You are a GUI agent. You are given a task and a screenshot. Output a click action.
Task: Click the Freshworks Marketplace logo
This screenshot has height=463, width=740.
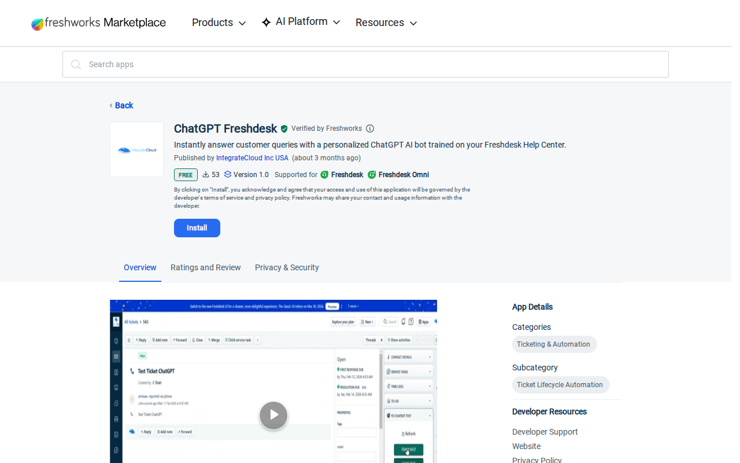coord(98,23)
